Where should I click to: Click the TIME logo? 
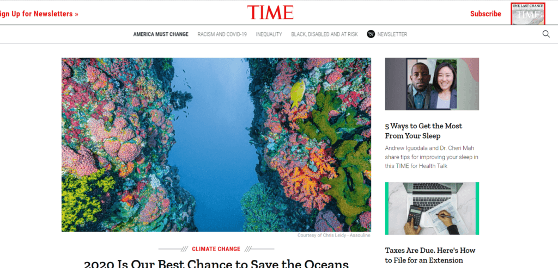(x=270, y=13)
